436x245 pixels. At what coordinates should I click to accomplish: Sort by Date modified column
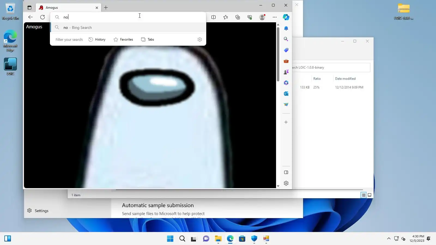pos(345,79)
